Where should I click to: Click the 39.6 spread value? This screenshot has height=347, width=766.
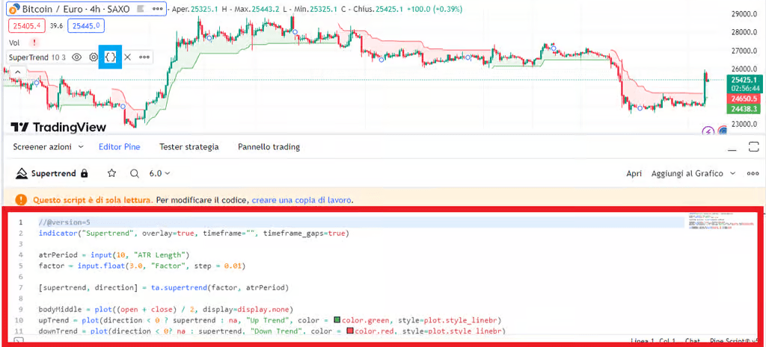click(57, 26)
